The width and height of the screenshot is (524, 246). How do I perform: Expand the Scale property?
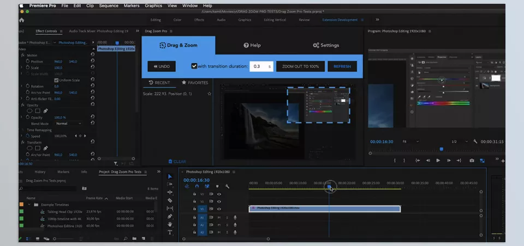pyautogui.click(x=22, y=67)
